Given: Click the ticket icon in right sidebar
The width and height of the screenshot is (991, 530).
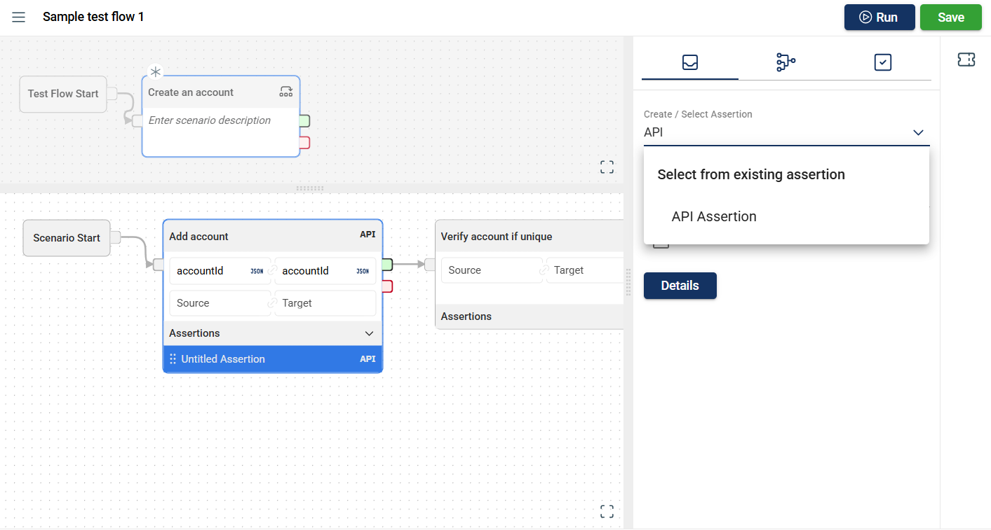Looking at the screenshot, I should coord(966,60).
